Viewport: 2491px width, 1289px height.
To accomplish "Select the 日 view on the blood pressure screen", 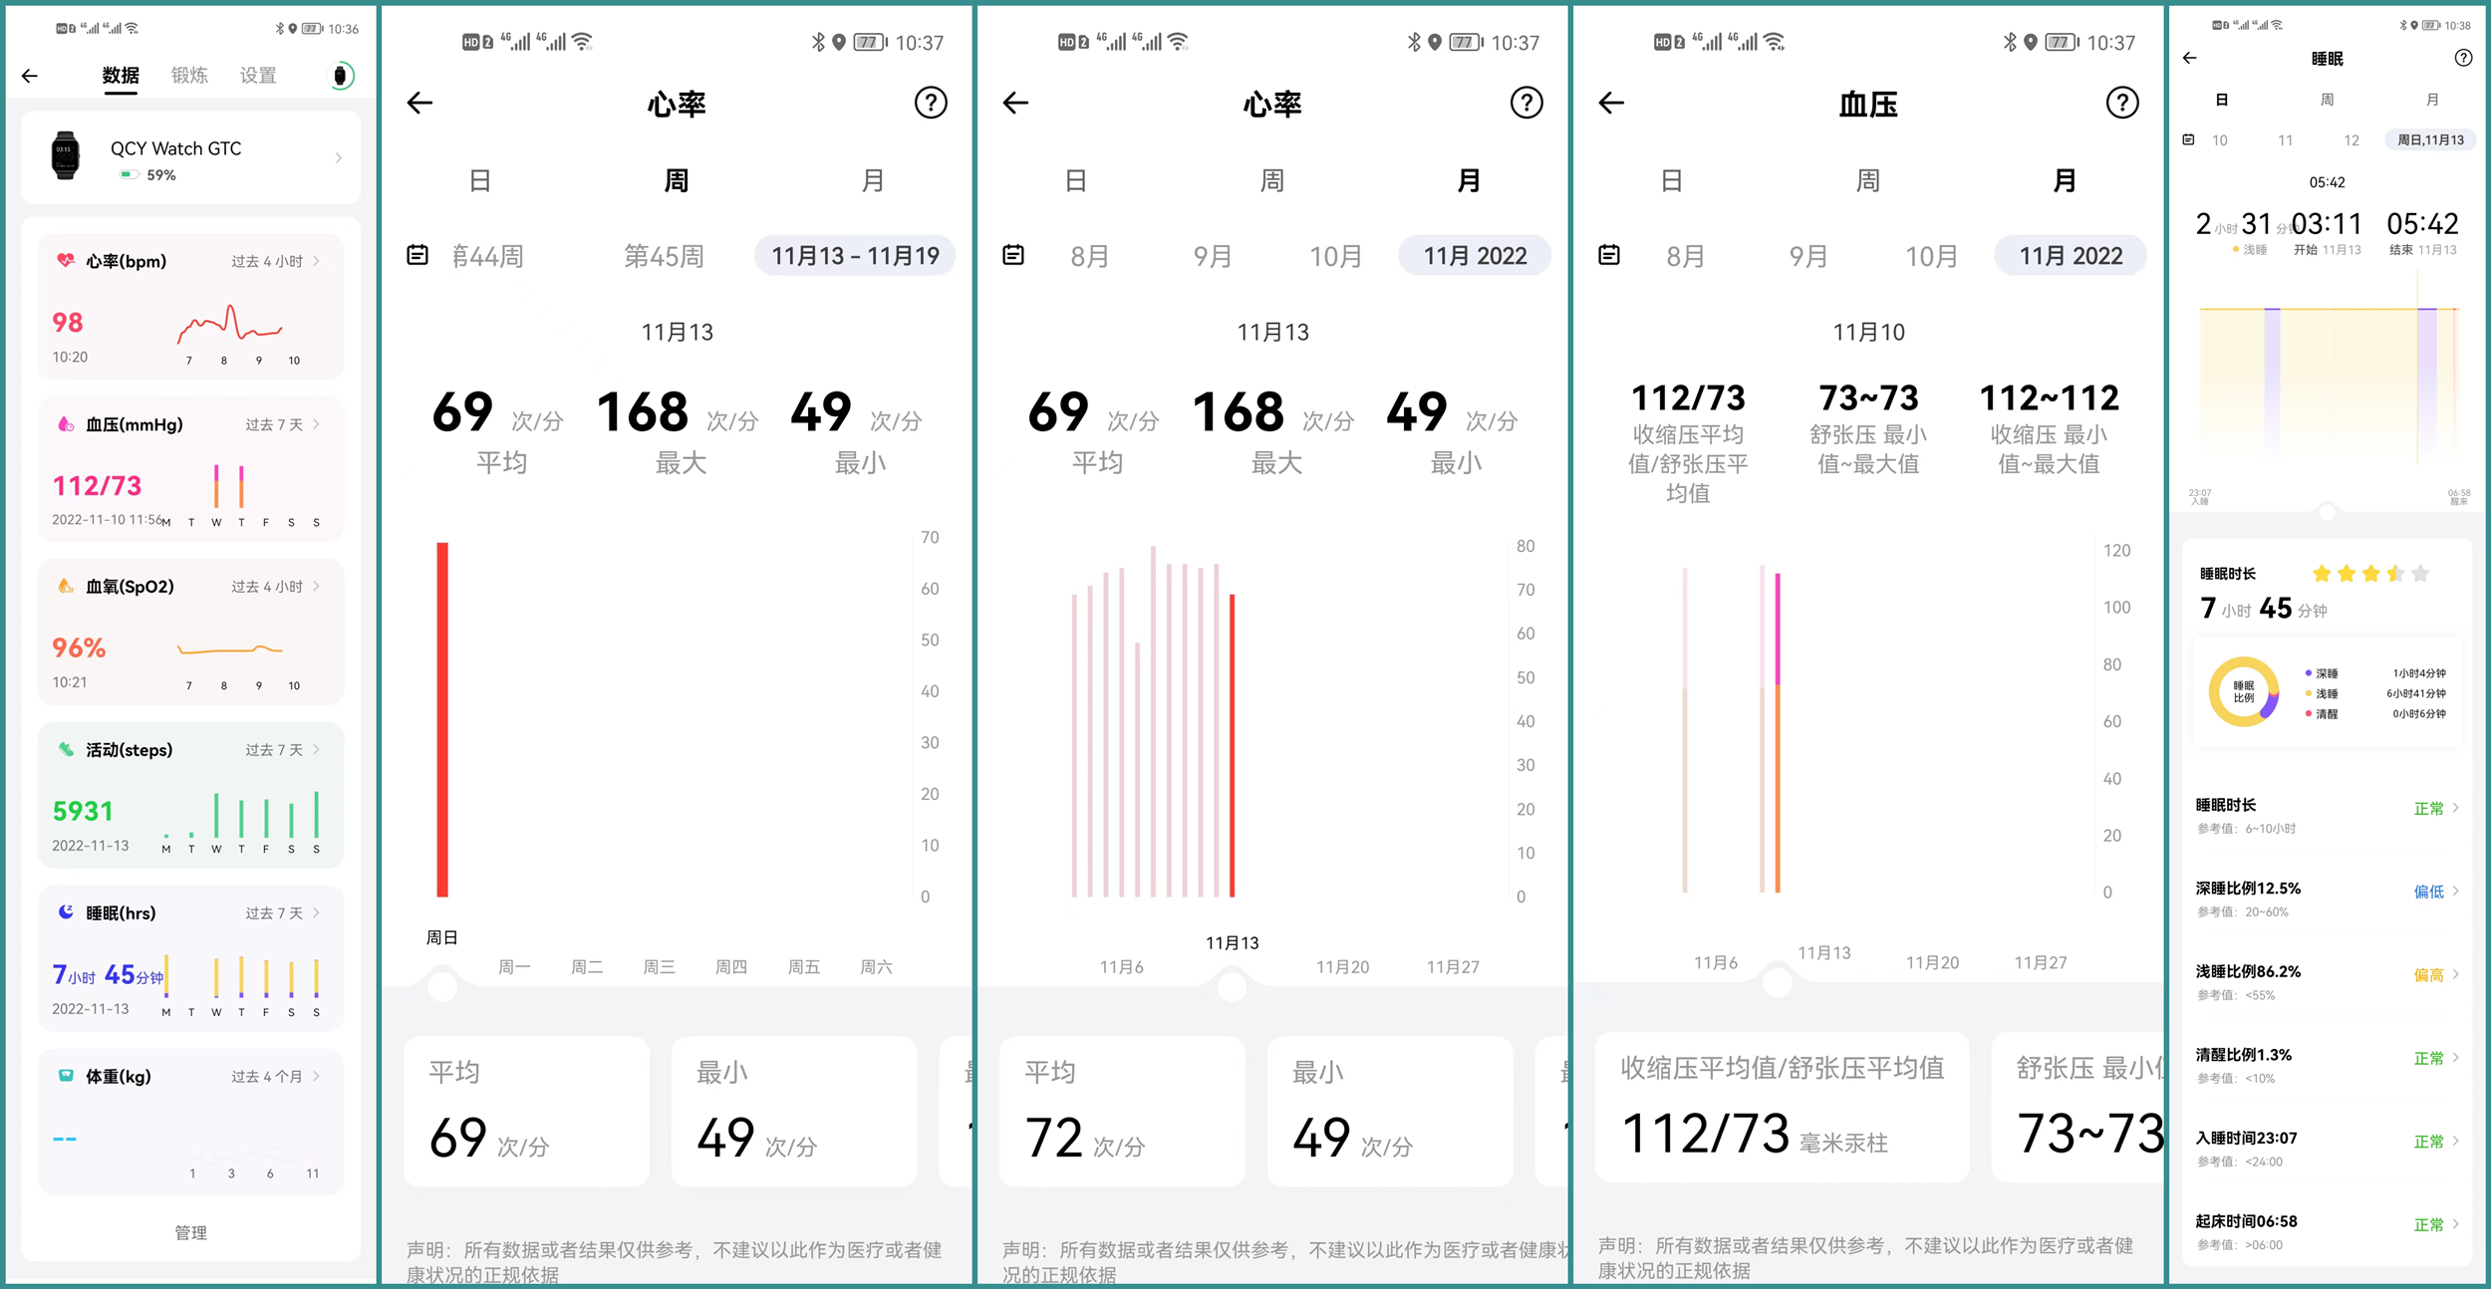I will [1670, 180].
